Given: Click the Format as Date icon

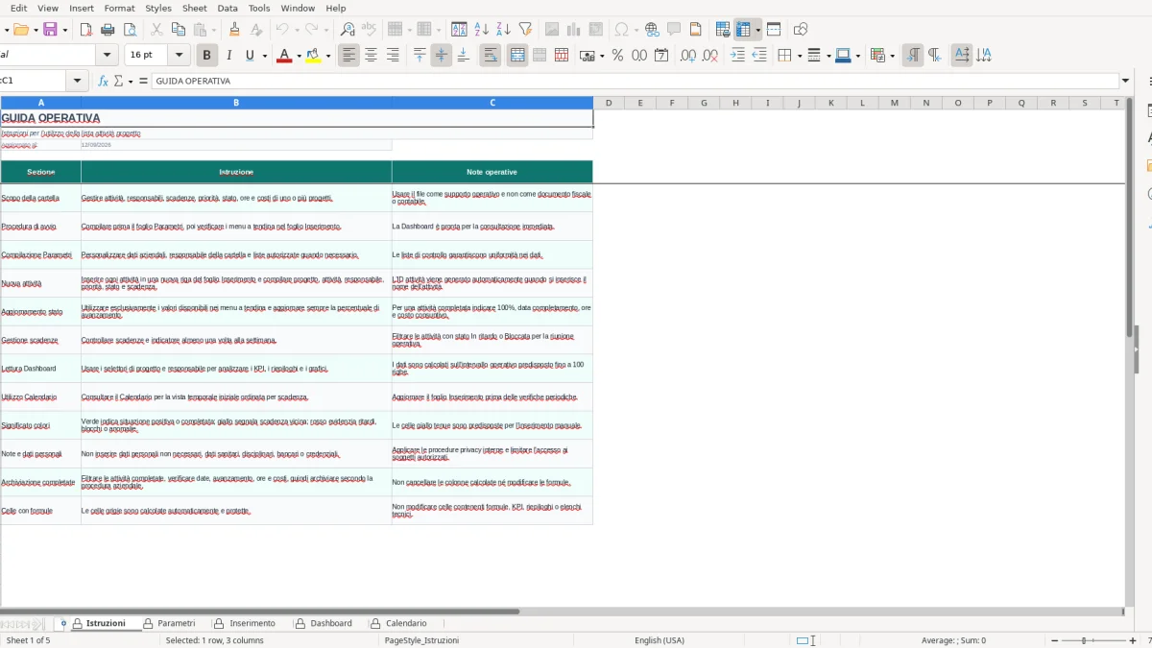Looking at the screenshot, I should [x=661, y=56].
